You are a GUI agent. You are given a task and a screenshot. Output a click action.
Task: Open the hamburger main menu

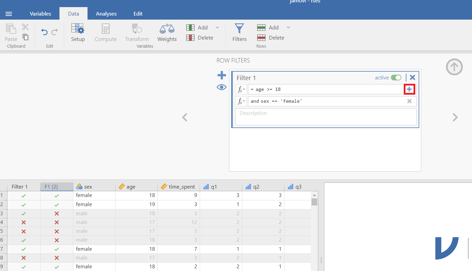[9, 14]
